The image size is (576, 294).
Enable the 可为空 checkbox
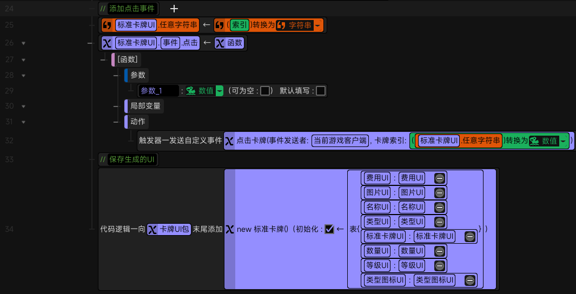[x=265, y=91]
